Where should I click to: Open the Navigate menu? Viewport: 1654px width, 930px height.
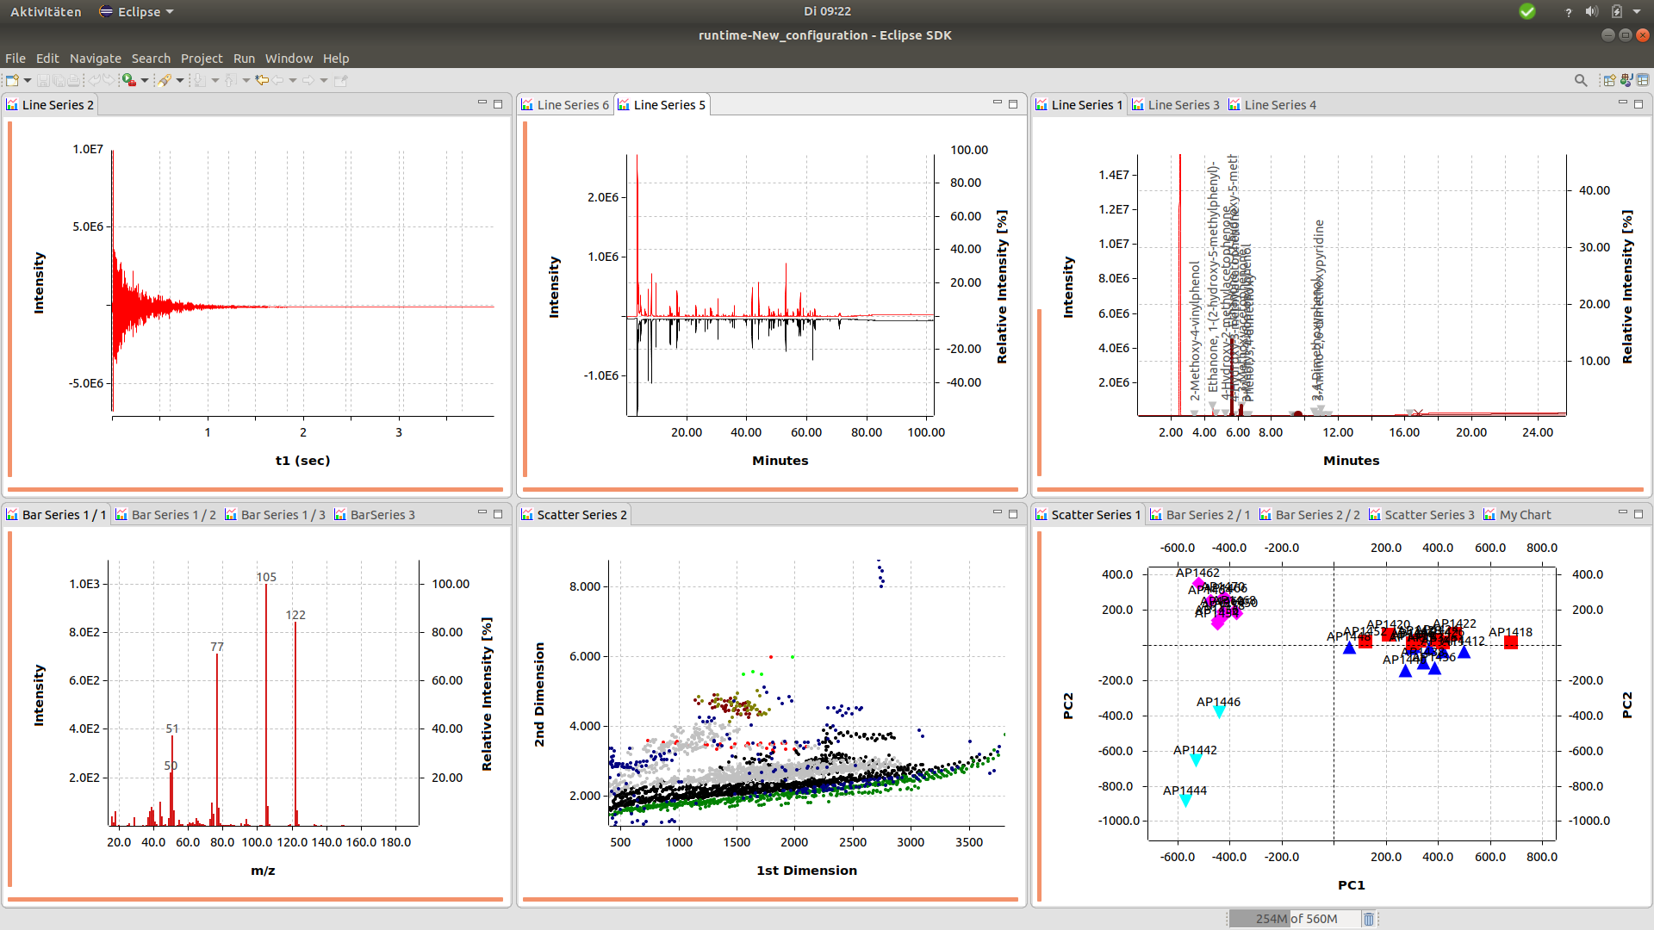96,59
